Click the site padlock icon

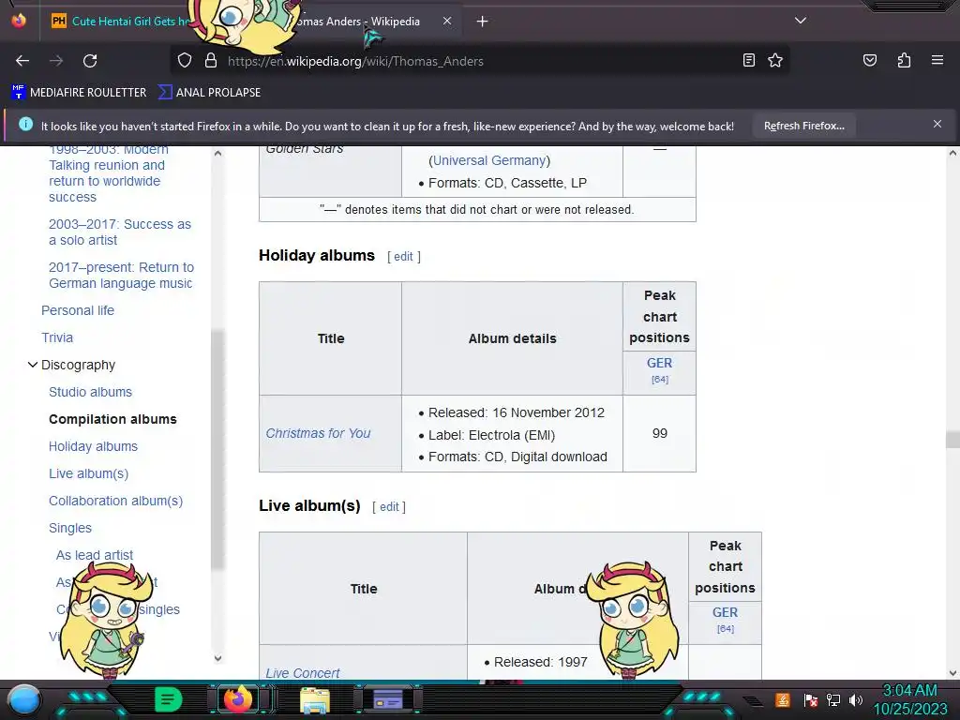point(211,61)
